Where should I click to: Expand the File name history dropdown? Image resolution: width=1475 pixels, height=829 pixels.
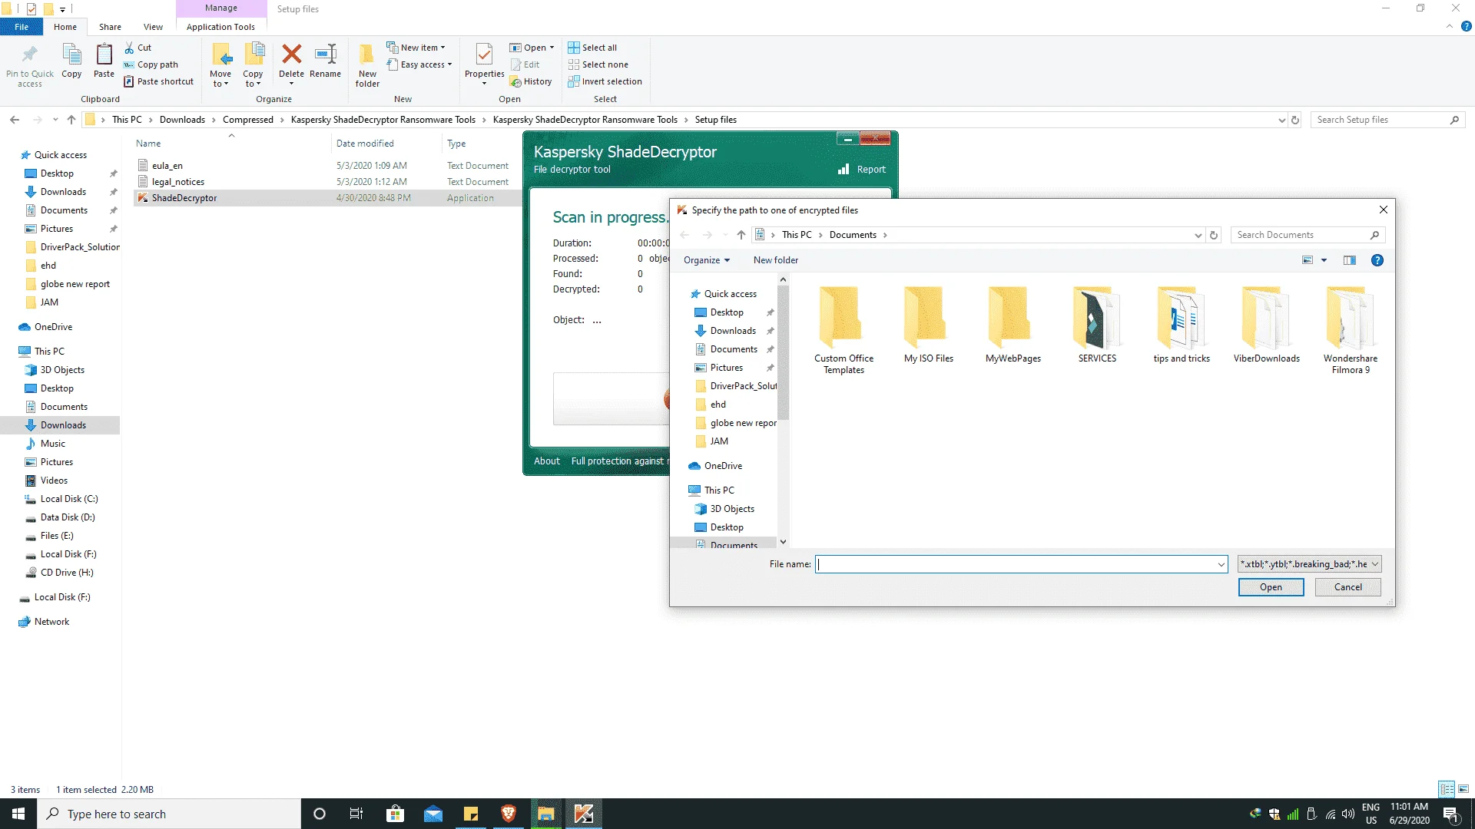click(1221, 565)
